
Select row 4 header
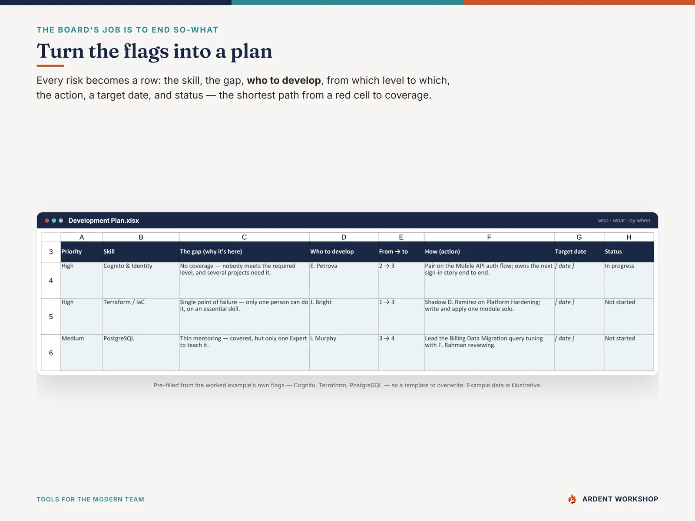pyautogui.click(x=51, y=280)
